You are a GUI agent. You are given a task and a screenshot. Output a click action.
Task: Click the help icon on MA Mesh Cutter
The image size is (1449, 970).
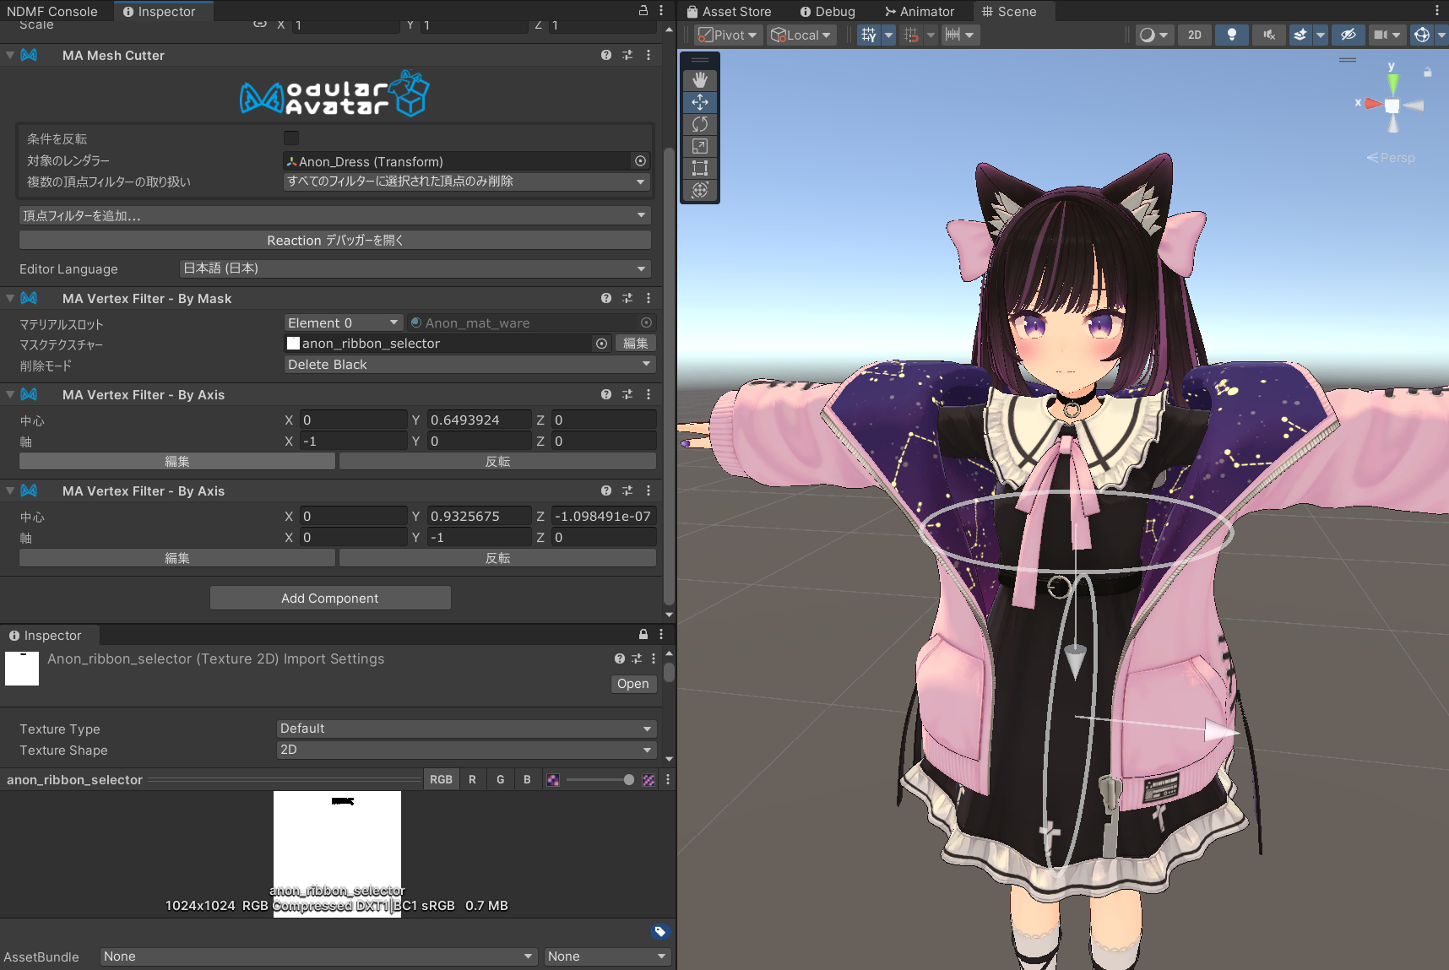(605, 55)
